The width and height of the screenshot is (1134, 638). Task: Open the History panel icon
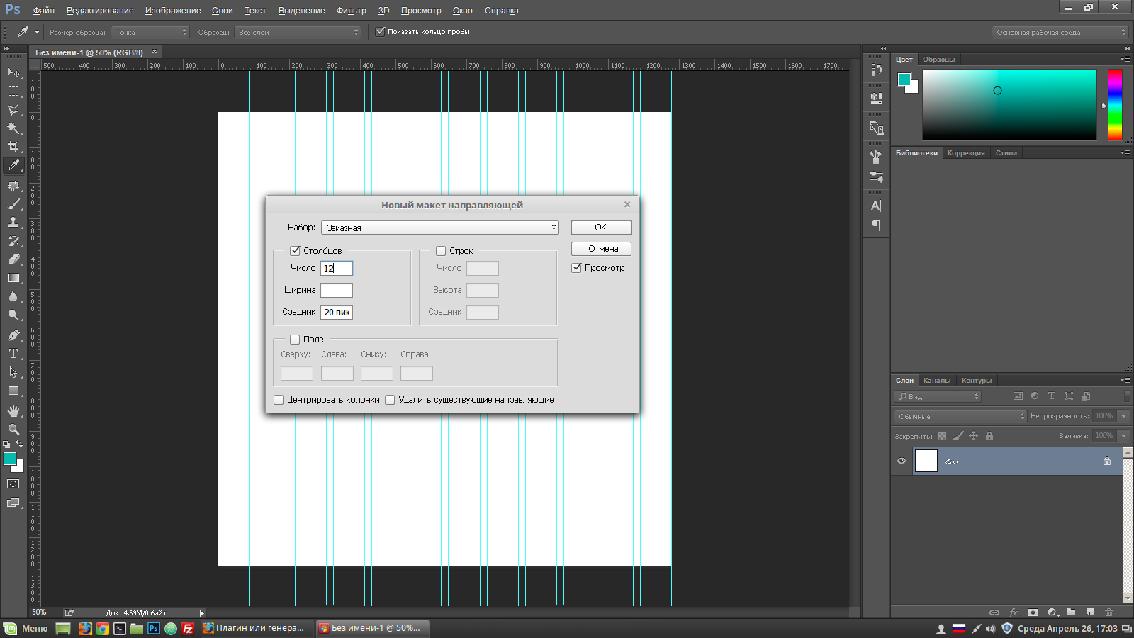click(x=876, y=69)
